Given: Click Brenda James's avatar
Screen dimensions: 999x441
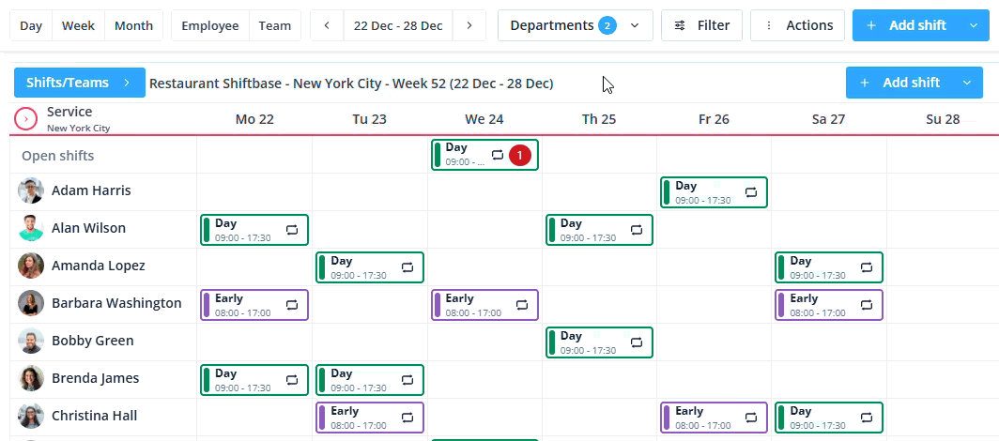Looking at the screenshot, I should (31, 378).
